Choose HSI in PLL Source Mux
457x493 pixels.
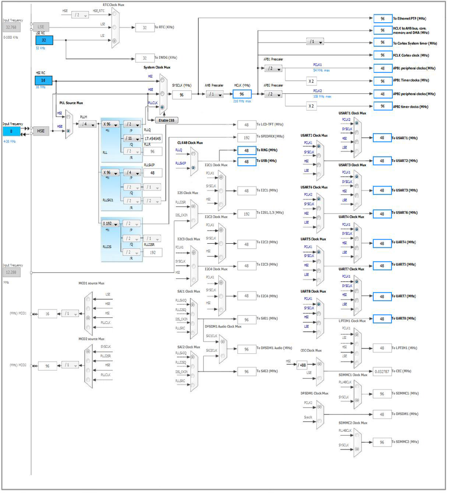(68, 116)
